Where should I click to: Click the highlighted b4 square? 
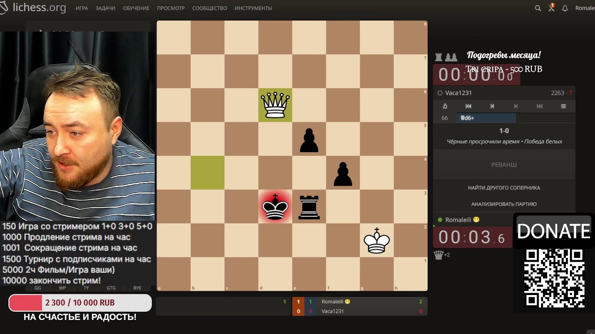coord(207,173)
